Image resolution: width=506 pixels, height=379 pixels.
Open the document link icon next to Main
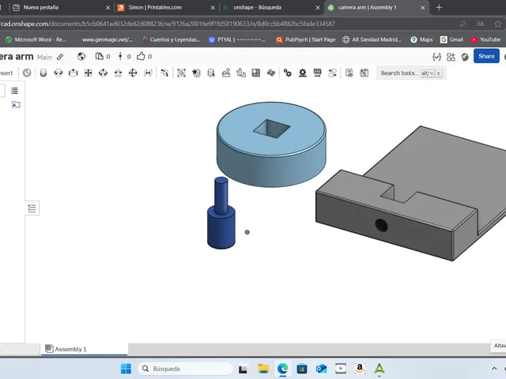(60, 57)
